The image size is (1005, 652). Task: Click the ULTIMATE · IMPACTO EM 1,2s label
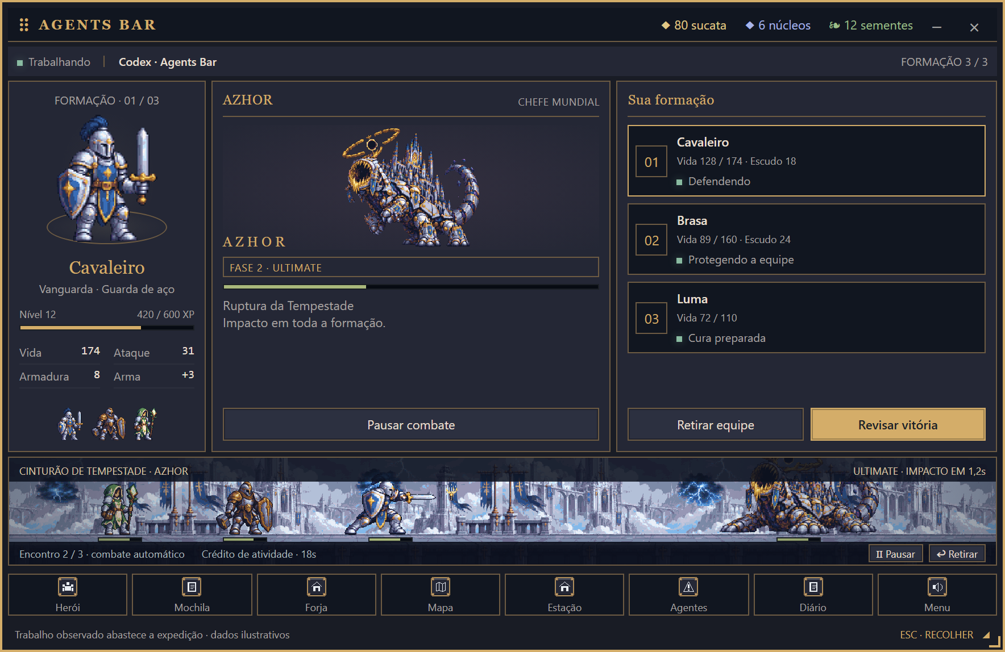coord(919,471)
